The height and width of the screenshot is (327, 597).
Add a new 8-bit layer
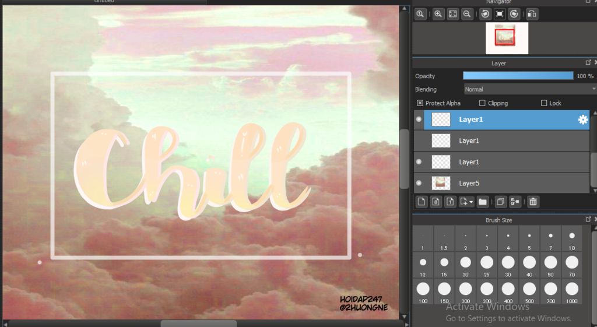click(x=436, y=202)
